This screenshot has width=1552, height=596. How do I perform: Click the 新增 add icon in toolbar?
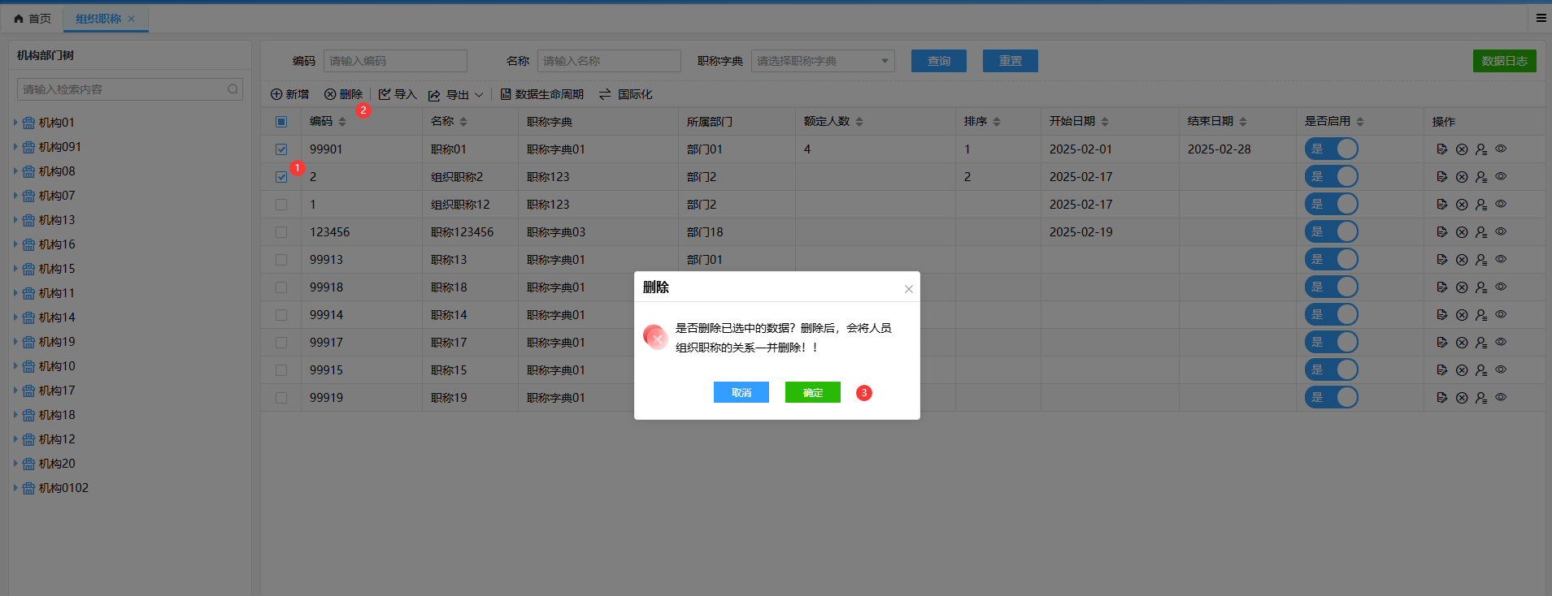pyautogui.click(x=276, y=95)
